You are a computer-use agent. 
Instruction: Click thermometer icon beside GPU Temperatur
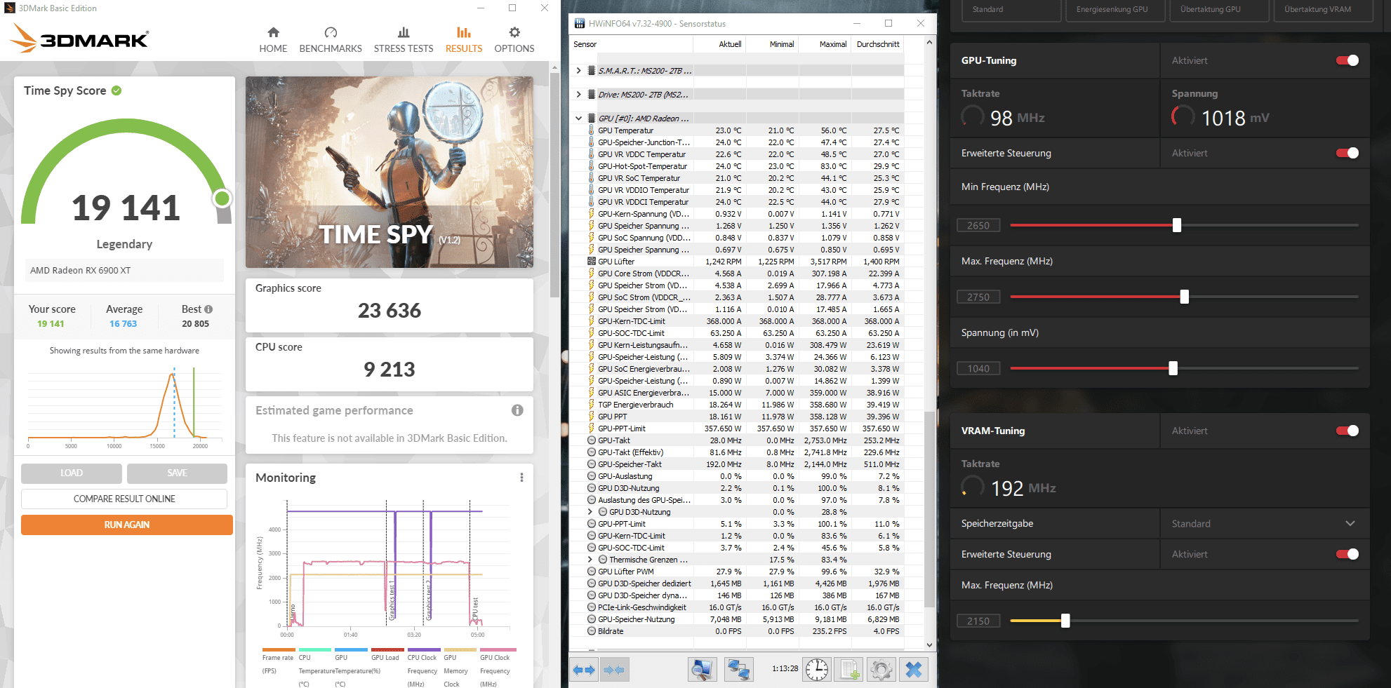[592, 130]
